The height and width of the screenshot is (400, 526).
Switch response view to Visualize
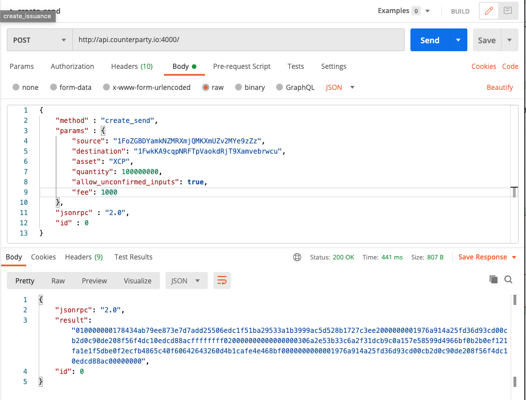pyautogui.click(x=138, y=281)
